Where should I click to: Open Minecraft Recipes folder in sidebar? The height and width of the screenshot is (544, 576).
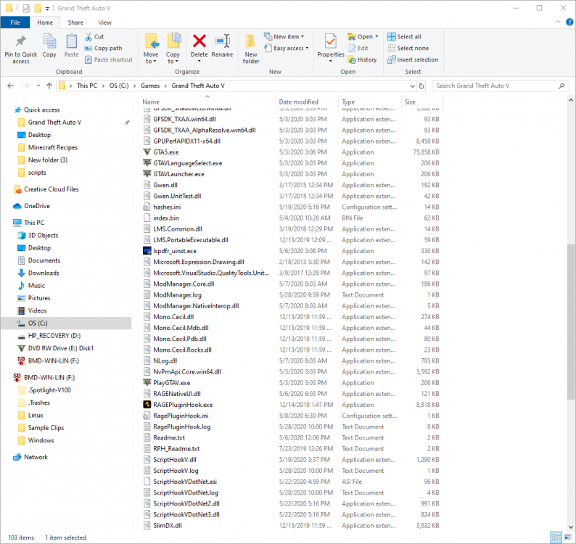click(x=52, y=147)
